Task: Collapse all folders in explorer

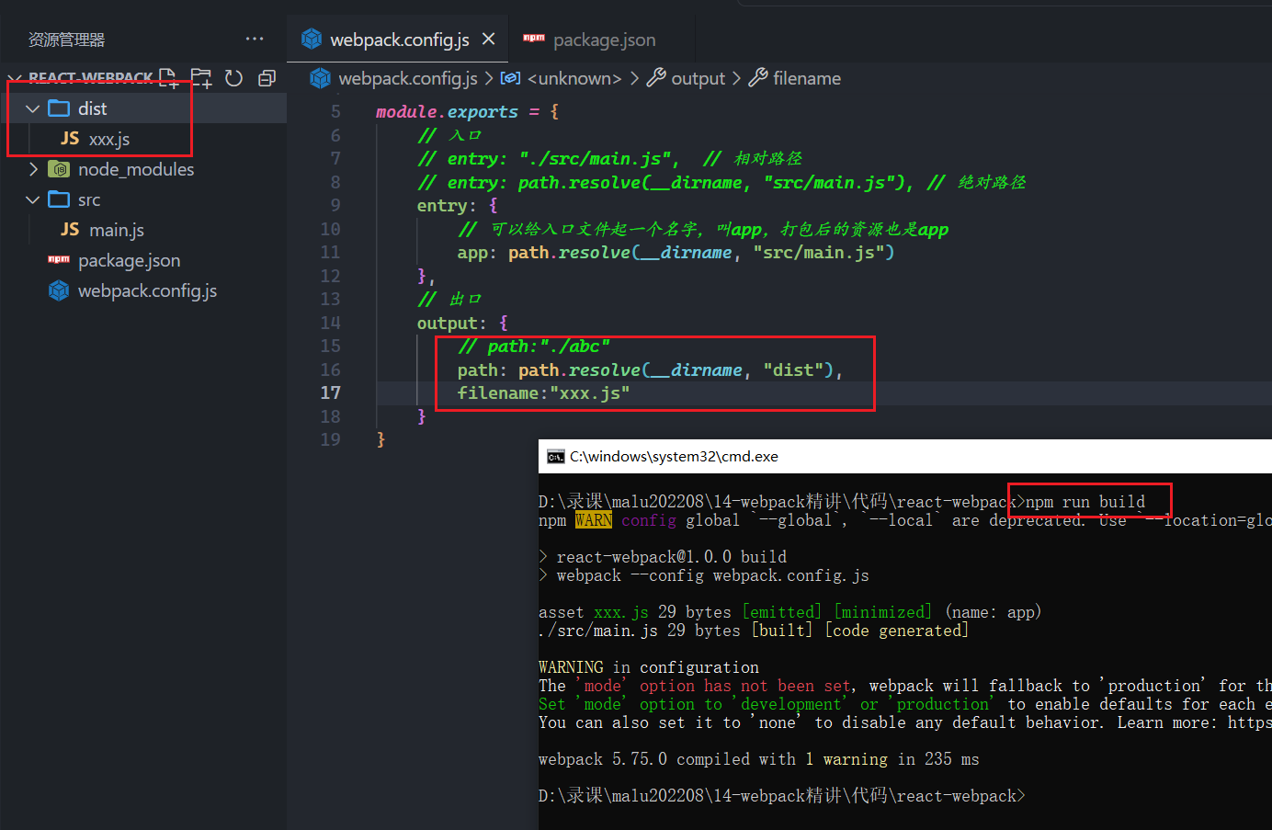Action: click(267, 78)
